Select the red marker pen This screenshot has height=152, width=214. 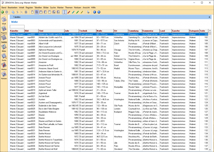69,12
